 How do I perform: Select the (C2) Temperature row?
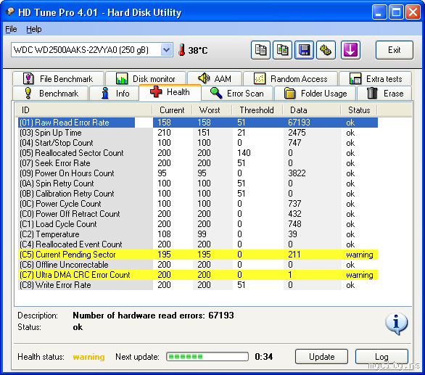pos(198,234)
